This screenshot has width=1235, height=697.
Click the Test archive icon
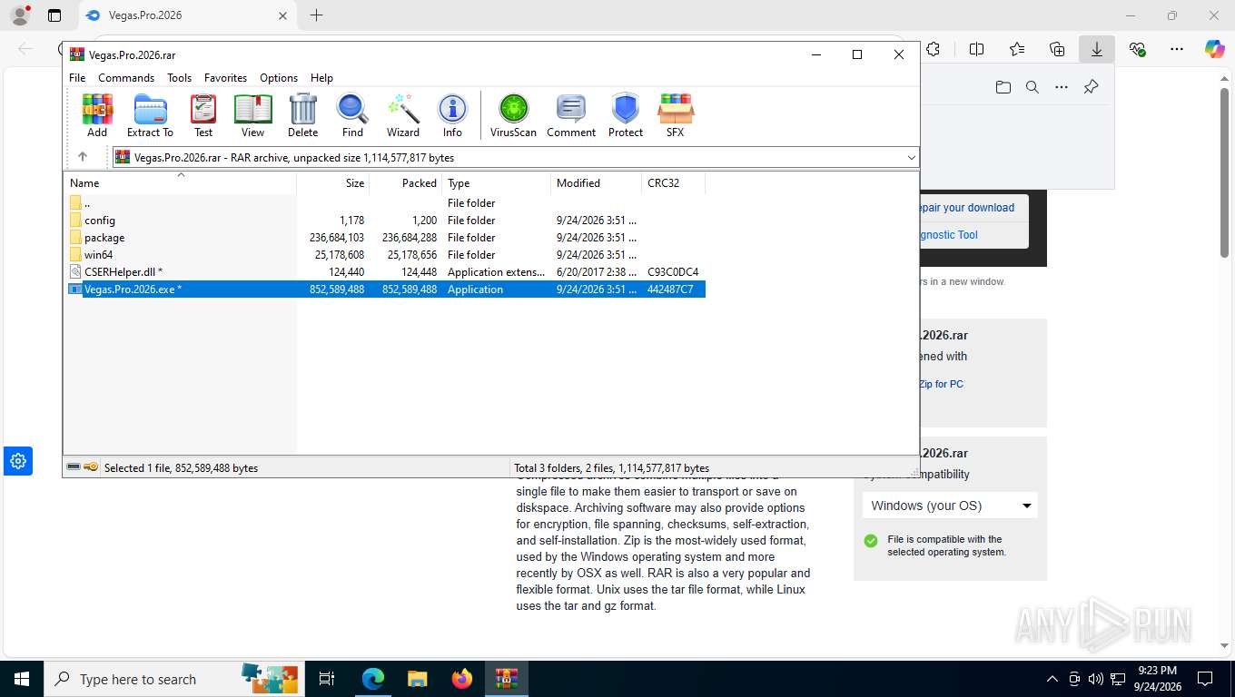[203, 115]
